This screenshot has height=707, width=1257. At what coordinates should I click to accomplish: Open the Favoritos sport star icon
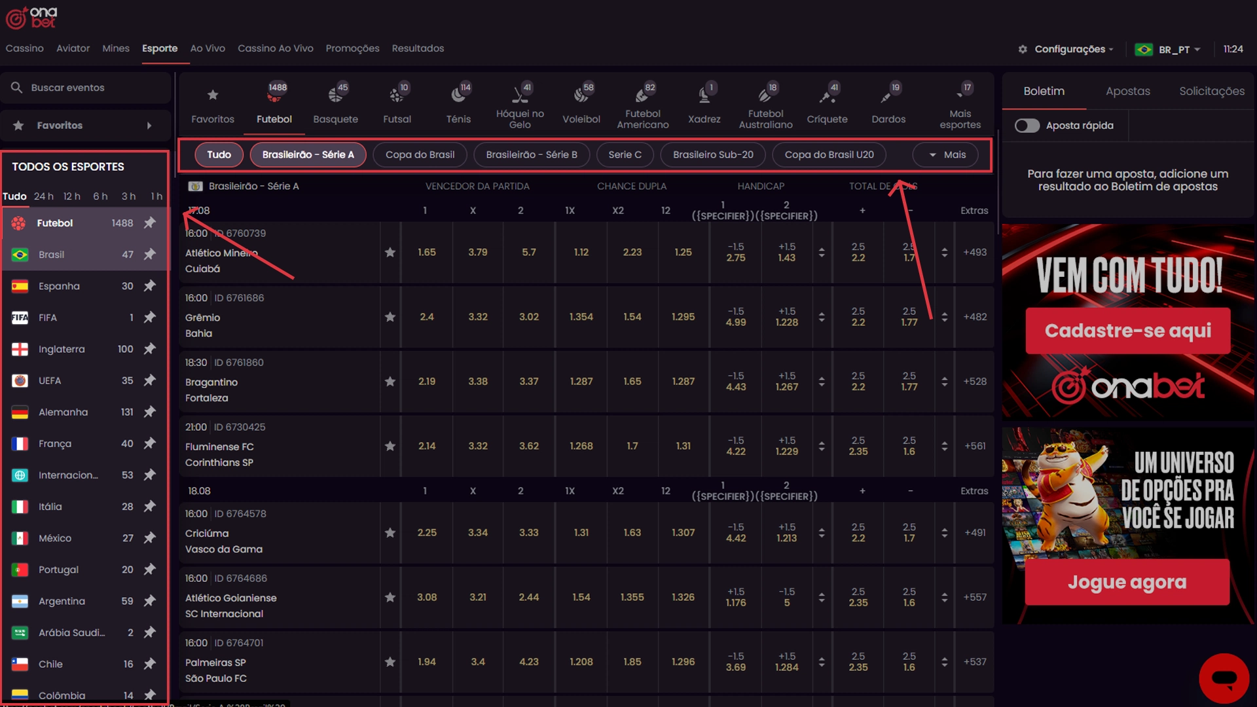[x=212, y=96]
